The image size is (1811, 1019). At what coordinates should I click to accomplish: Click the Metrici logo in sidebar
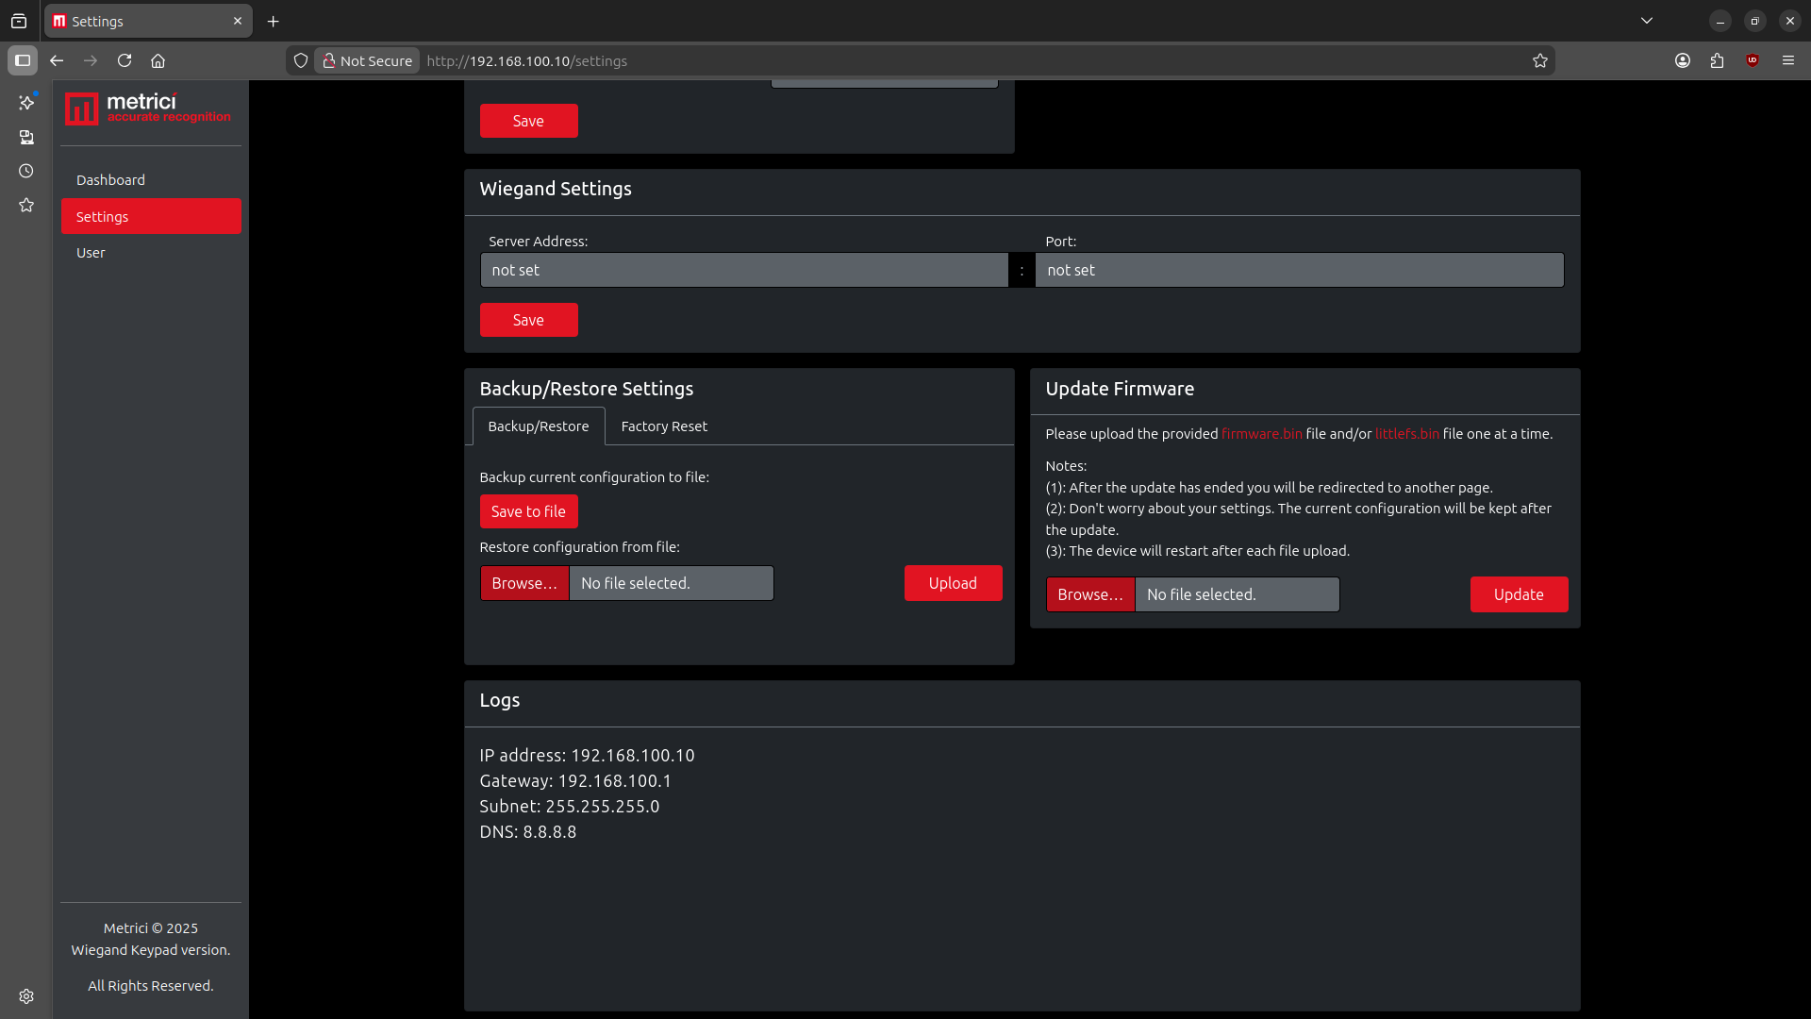148,109
